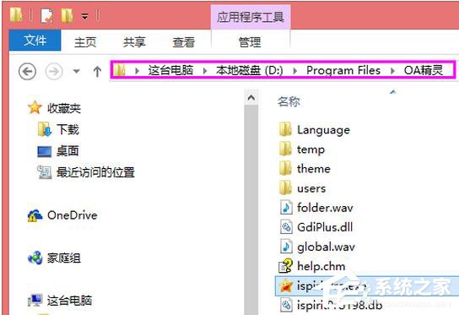
Task: Click the ispirit .db file icon
Action: 286,305
